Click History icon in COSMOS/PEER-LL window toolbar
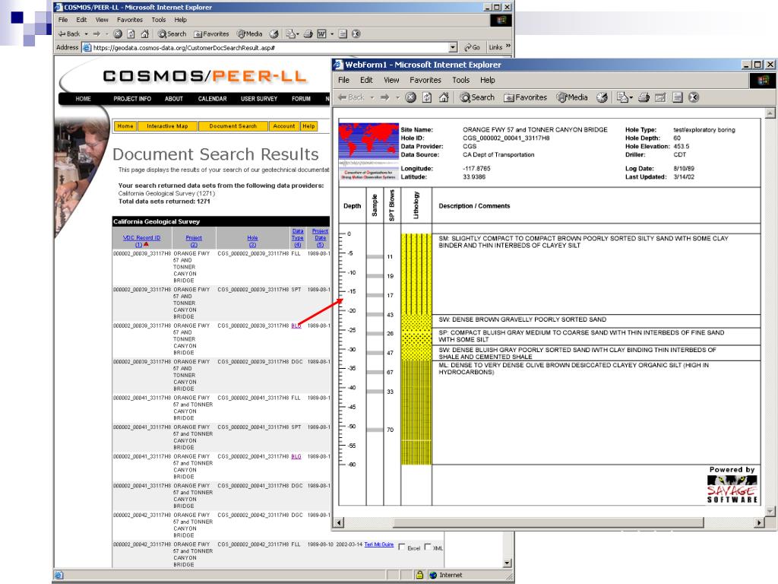Screen dimensions: 778x584 tap(274, 33)
